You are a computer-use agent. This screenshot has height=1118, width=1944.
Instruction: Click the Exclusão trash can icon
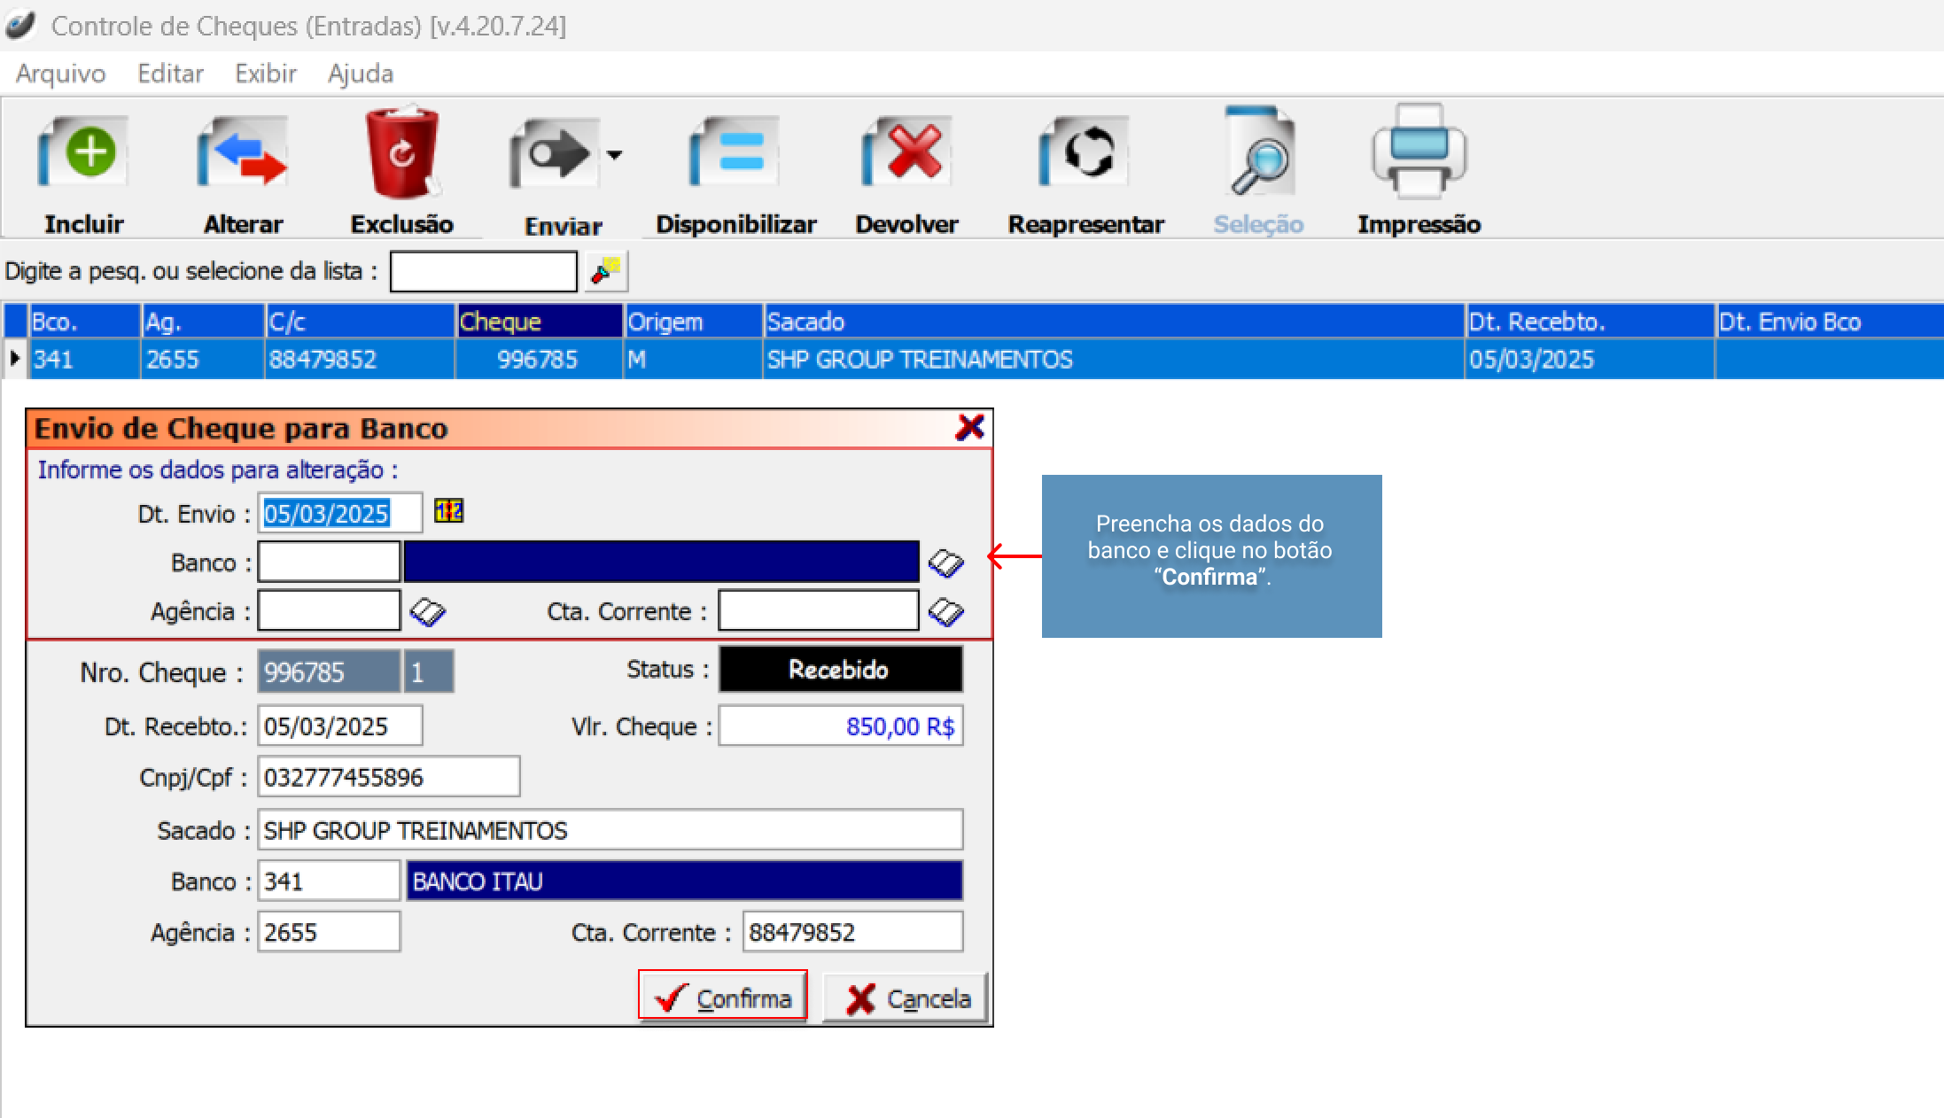pos(401,152)
